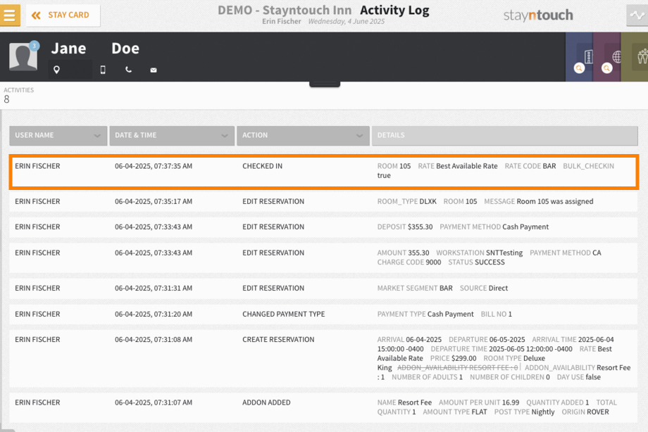The width and height of the screenshot is (648, 432).
Task: Open the orange hamburger main menu
Action: pos(9,15)
